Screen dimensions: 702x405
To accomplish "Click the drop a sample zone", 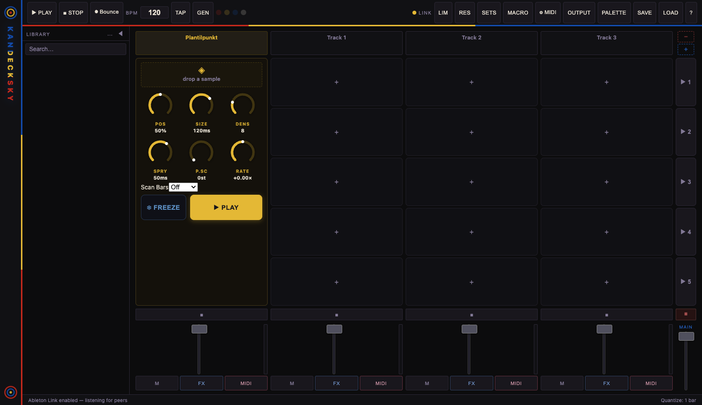I will (201, 74).
